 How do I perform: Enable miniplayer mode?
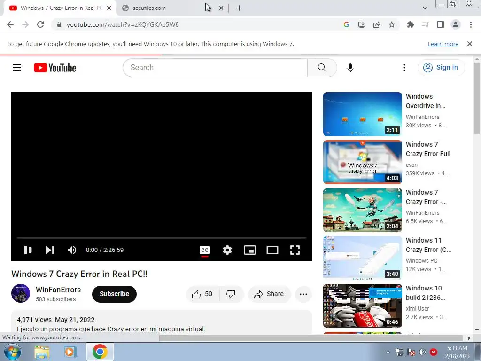coord(250,250)
